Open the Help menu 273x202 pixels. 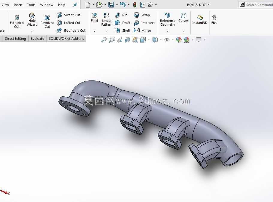(x=62, y=5)
